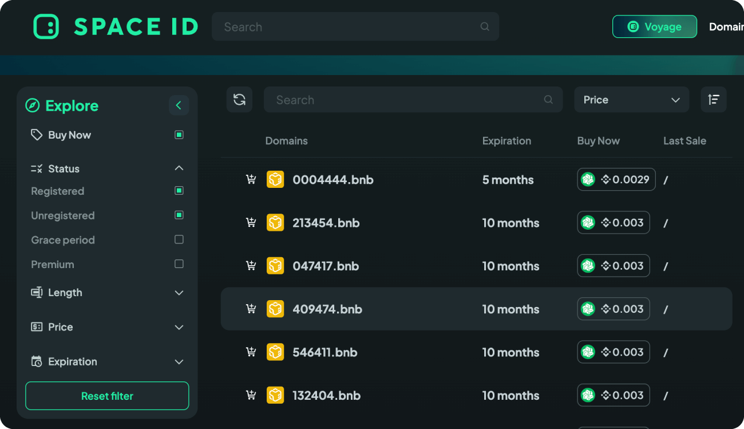This screenshot has width=744, height=429.
Task: Add 213454.bnb to cart
Action: tap(251, 223)
